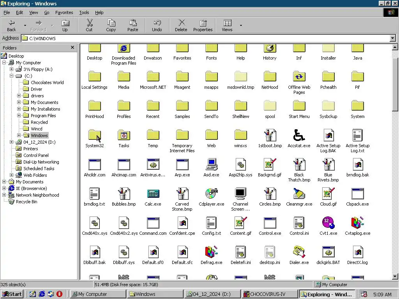The height and width of the screenshot is (299, 399).
Task: Select the History folder icon
Action: [270, 48]
